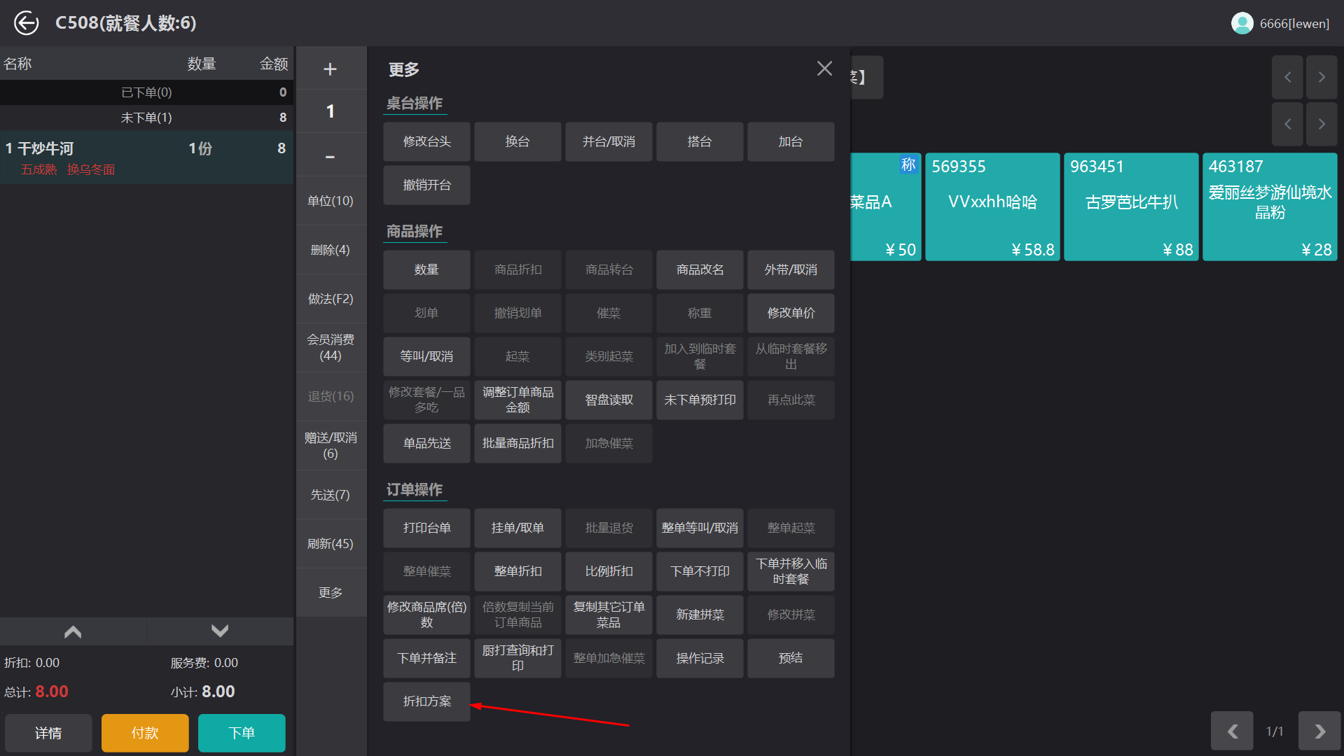This screenshot has width=1344, height=756.
Task: Click 换台 to change the table
Action: [x=517, y=141]
